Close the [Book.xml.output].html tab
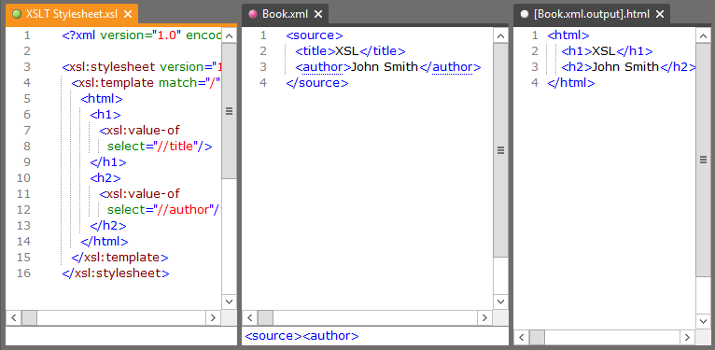This screenshot has height=350, width=715. [660, 14]
